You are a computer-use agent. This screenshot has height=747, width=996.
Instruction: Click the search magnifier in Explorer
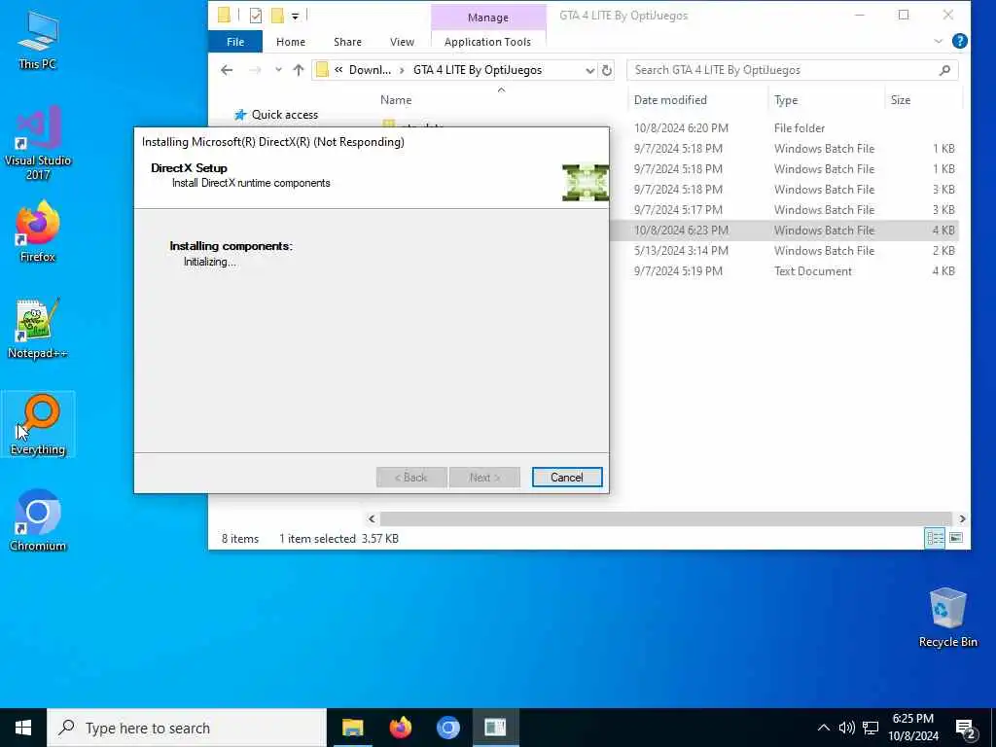944,70
